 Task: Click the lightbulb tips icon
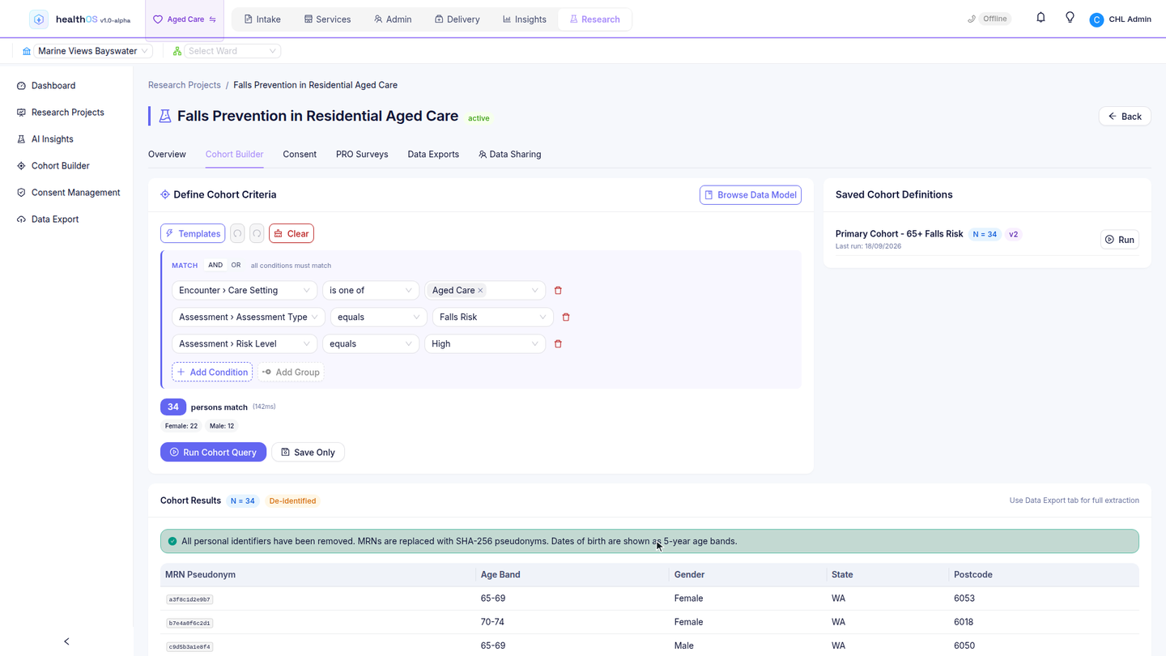(x=1070, y=18)
